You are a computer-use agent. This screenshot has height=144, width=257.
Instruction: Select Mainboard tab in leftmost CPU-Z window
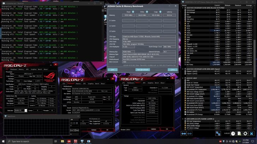pyautogui.click(x=13, y=69)
